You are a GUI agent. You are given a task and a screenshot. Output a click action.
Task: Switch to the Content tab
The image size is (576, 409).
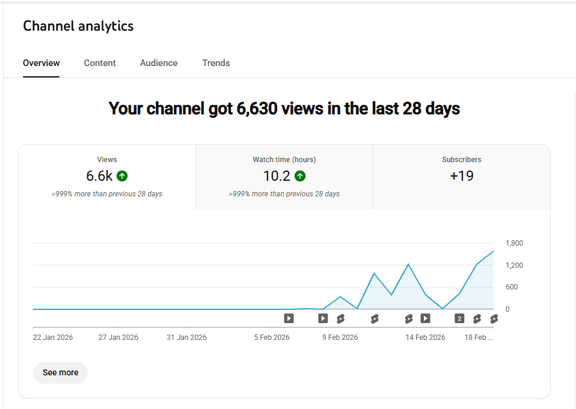coord(100,63)
